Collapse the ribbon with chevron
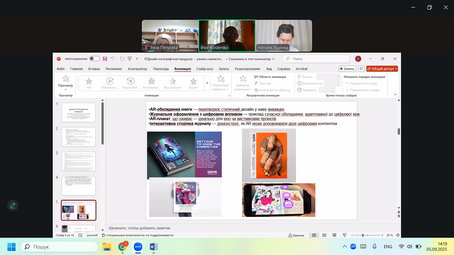Screen dimensions: 454x255 pyautogui.click(x=395, y=94)
